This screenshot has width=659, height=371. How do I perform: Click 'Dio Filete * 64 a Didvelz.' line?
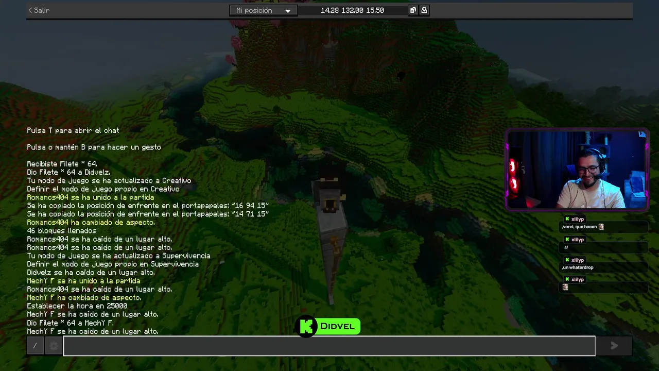(68, 172)
